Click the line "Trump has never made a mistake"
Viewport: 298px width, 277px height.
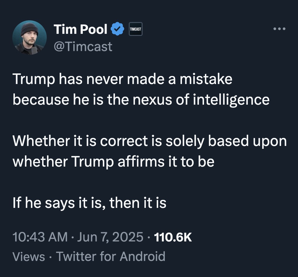pos(122,79)
